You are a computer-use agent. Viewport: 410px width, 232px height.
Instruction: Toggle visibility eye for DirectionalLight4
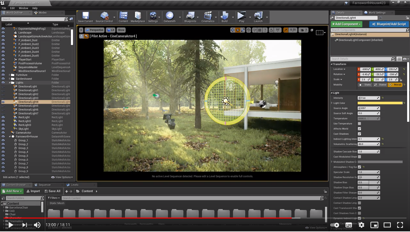click(x=3, y=102)
